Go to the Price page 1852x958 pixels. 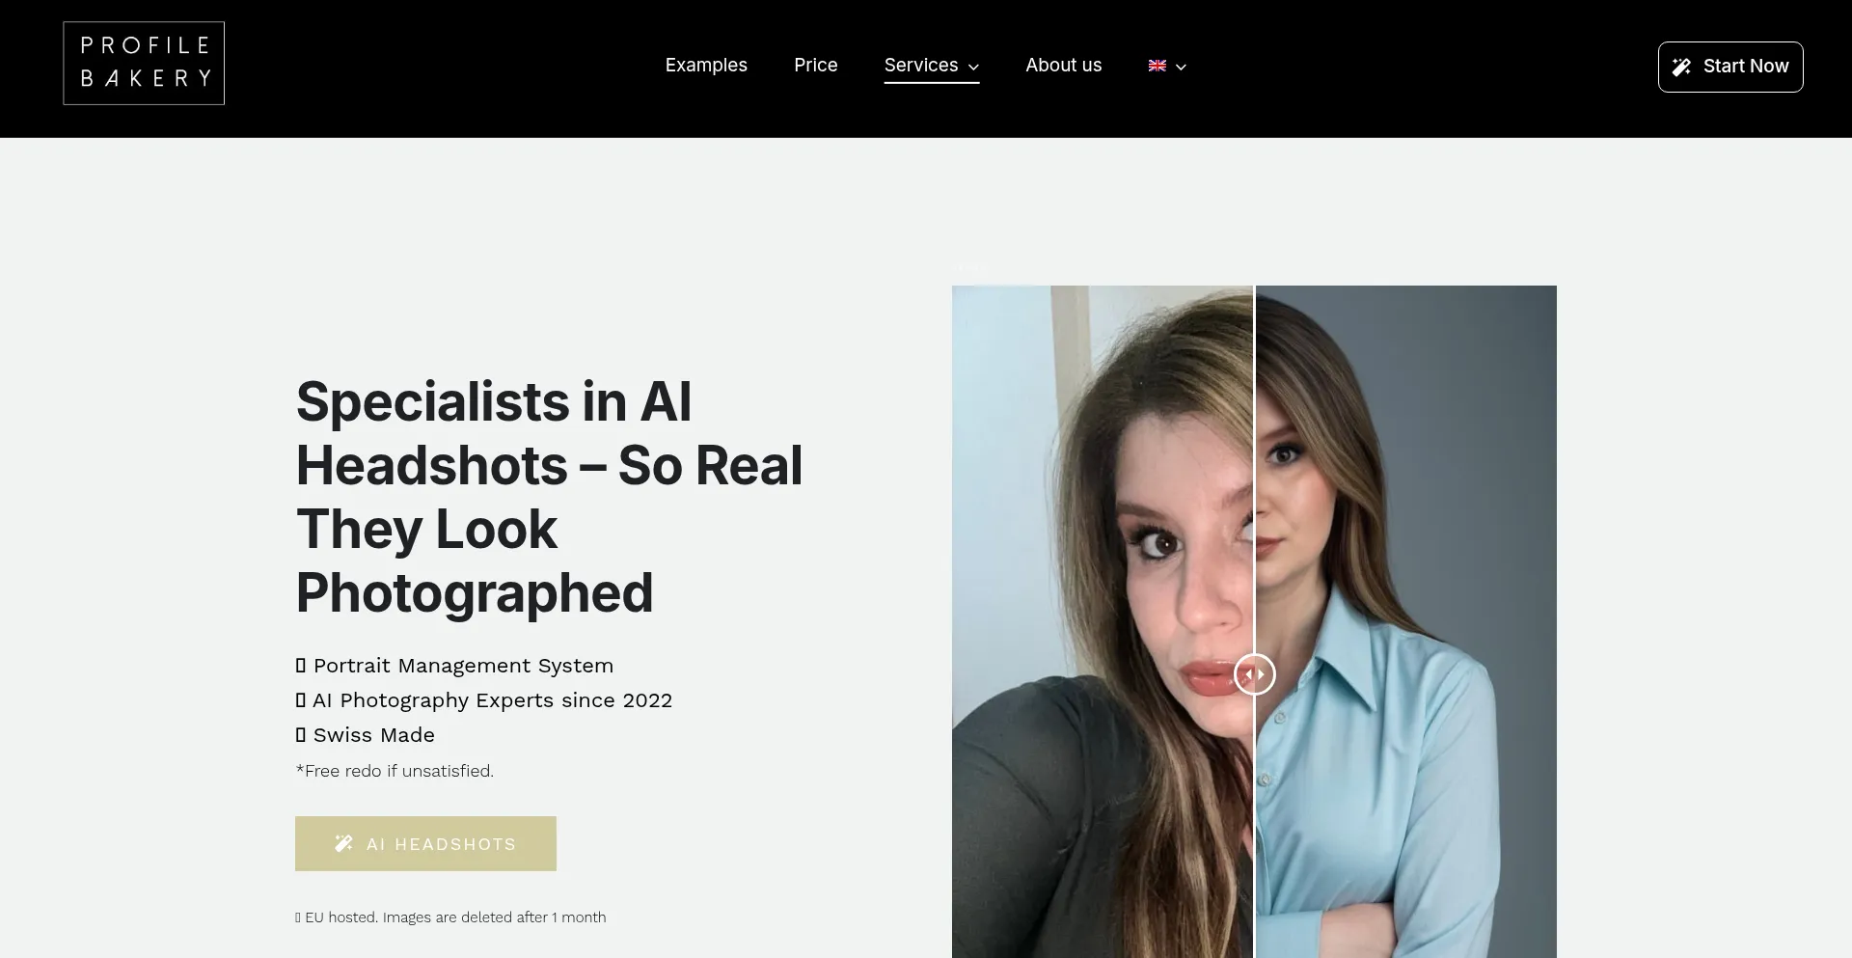pyautogui.click(x=816, y=65)
